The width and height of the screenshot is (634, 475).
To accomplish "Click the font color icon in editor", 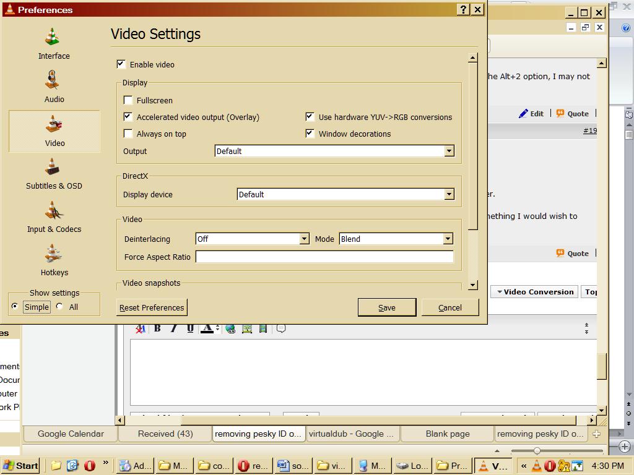I will (207, 328).
